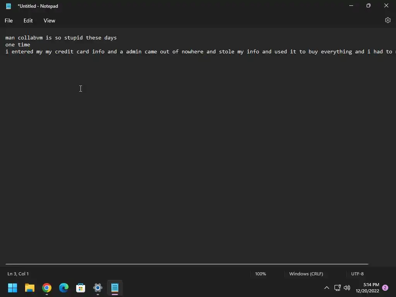The image size is (396, 297).
Task: Open the View menu
Action: [49, 21]
